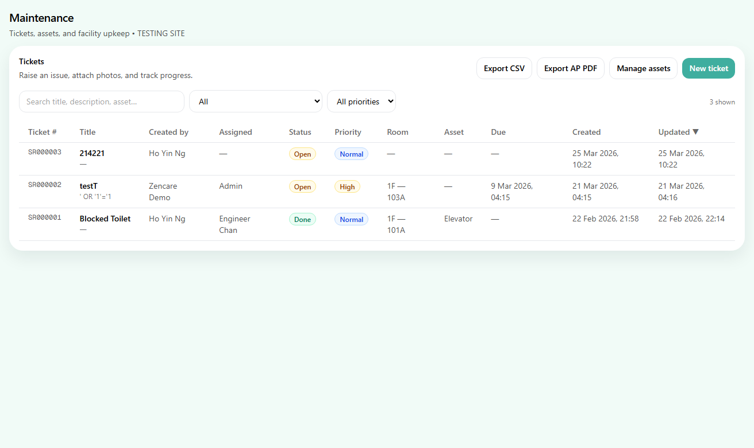Sort tickets by Title column header
The image size is (754, 448).
pos(87,132)
